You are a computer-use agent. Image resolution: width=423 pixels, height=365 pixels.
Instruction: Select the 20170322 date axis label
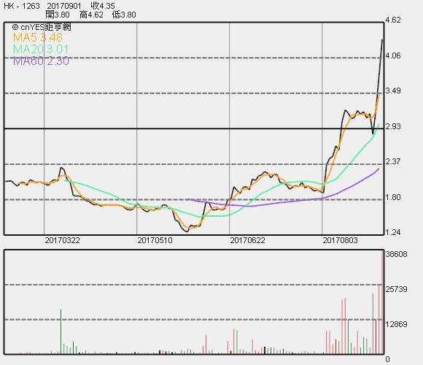pos(62,240)
